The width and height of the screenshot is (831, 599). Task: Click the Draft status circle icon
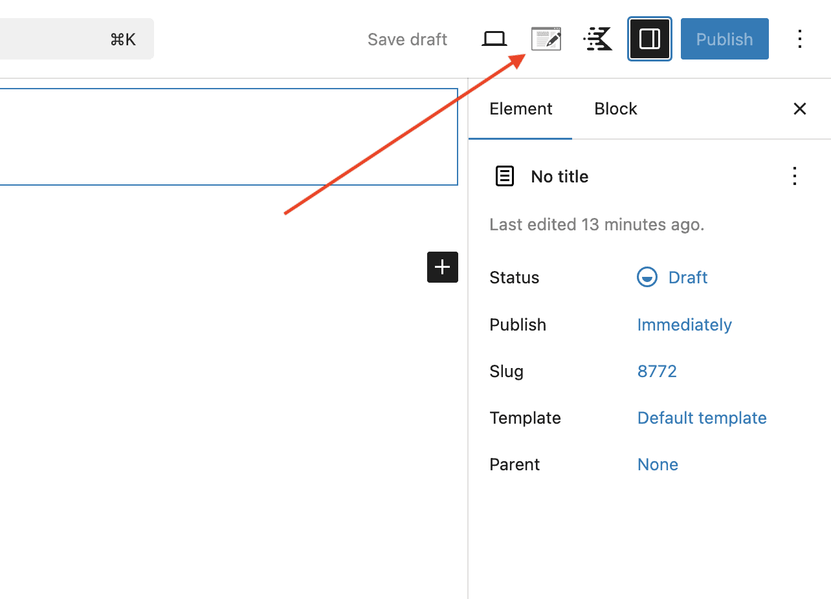[x=647, y=278]
